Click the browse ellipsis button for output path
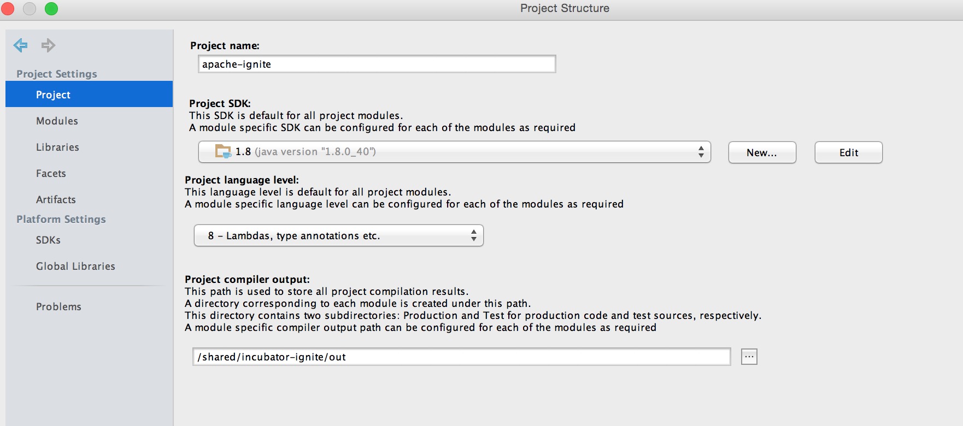Viewport: 963px width, 426px height. point(749,357)
